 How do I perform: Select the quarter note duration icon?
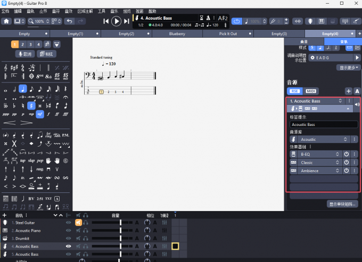(23, 89)
